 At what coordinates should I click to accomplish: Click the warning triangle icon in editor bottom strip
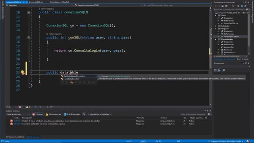point(27,107)
